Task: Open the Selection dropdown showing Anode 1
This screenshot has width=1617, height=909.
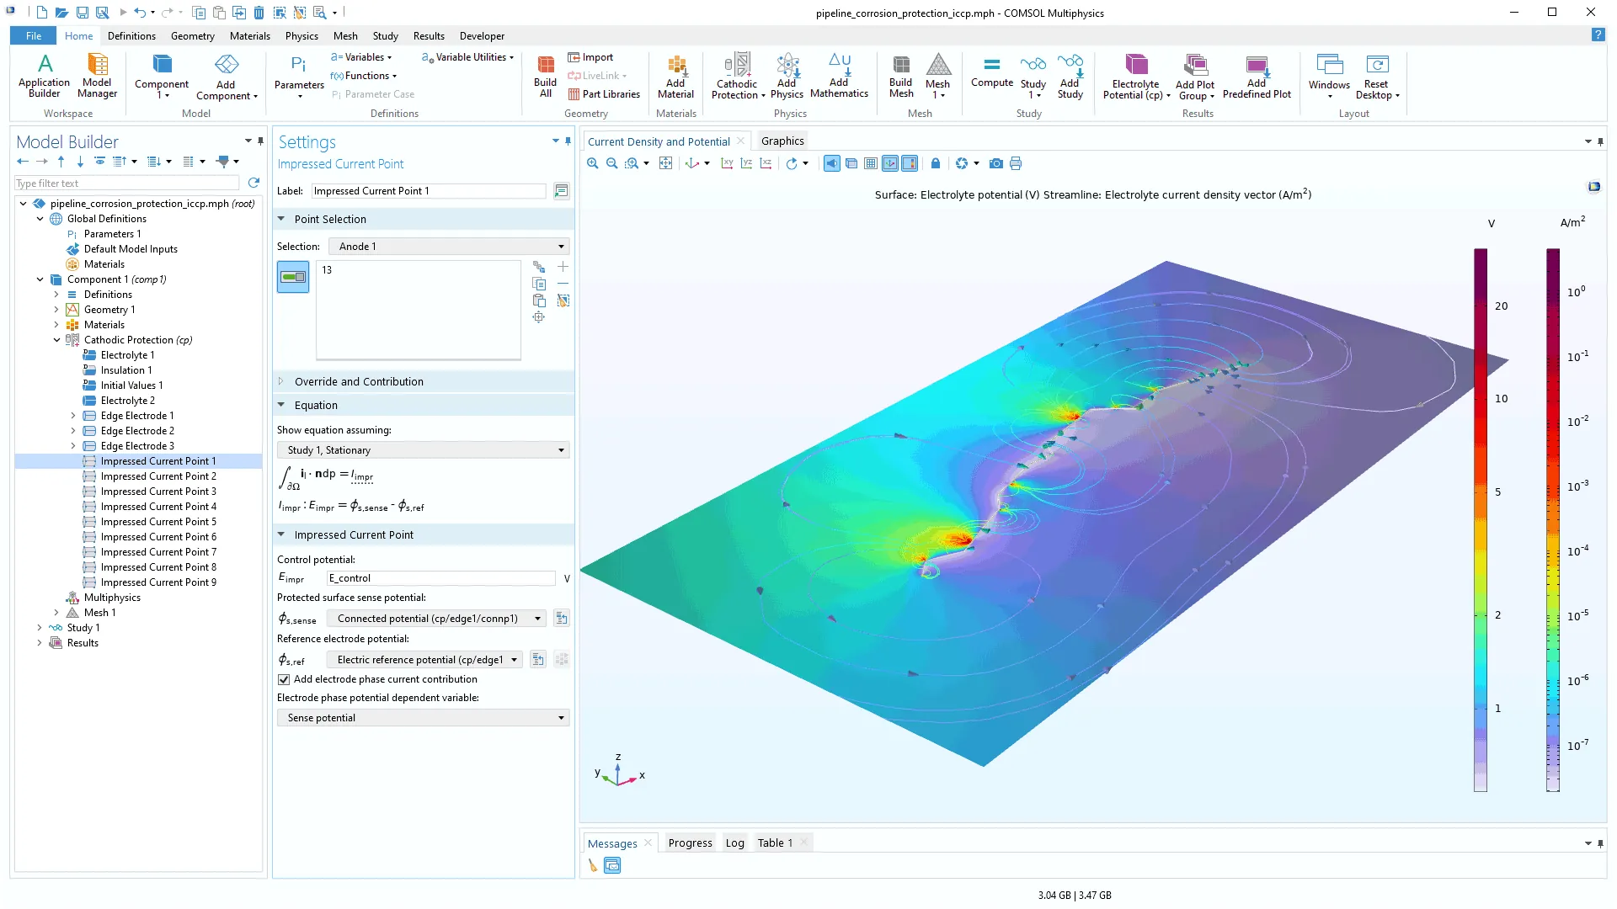Action: [x=451, y=247]
